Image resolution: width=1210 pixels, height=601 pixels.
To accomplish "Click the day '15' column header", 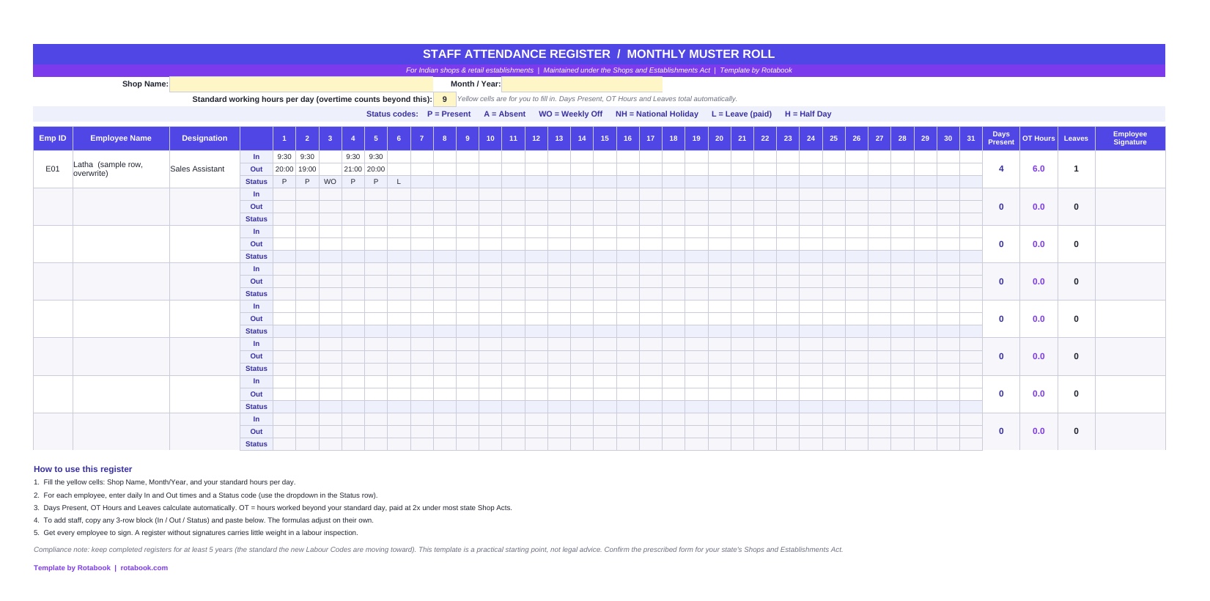I will (605, 139).
